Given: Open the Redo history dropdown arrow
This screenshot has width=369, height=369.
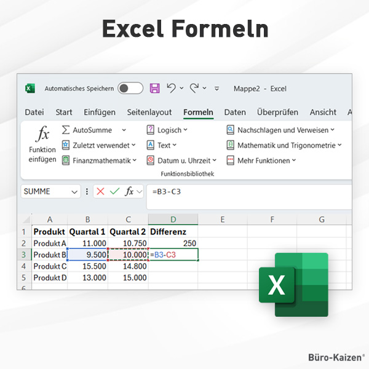Looking at the screenshot, I should (x=205, y=88).
